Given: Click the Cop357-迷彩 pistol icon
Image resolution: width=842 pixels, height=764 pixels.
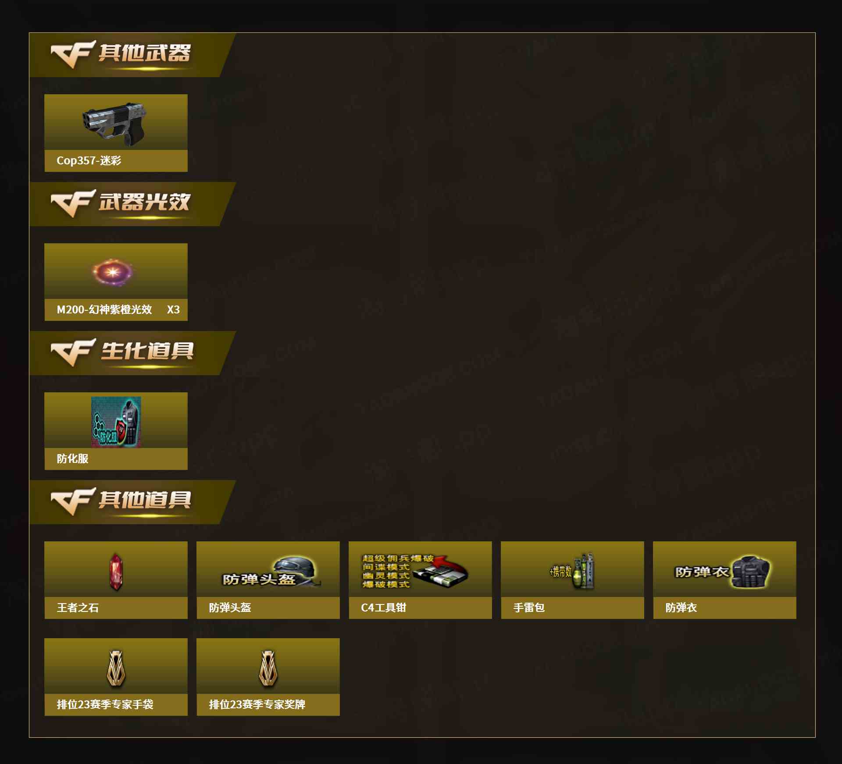Looking at the screenshot, I should (x=115, y=124).
